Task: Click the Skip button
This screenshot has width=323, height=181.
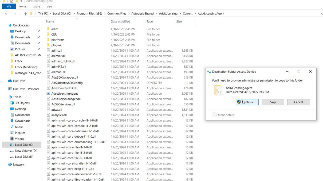Action: click(x=273, y=102)
